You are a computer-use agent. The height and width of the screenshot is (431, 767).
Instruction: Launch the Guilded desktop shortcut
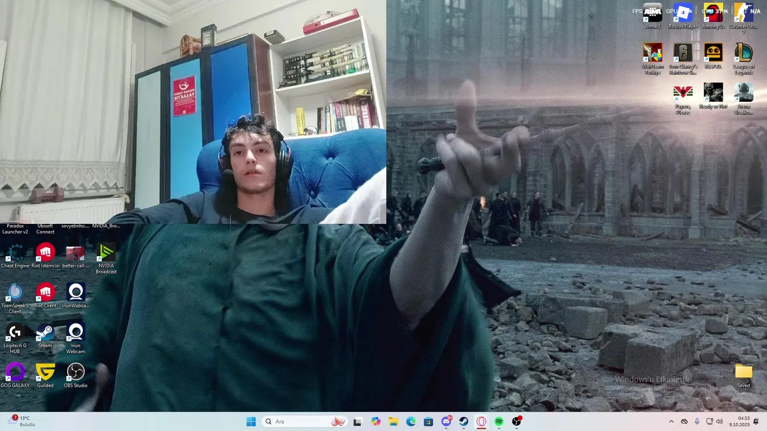coord(46,375)
